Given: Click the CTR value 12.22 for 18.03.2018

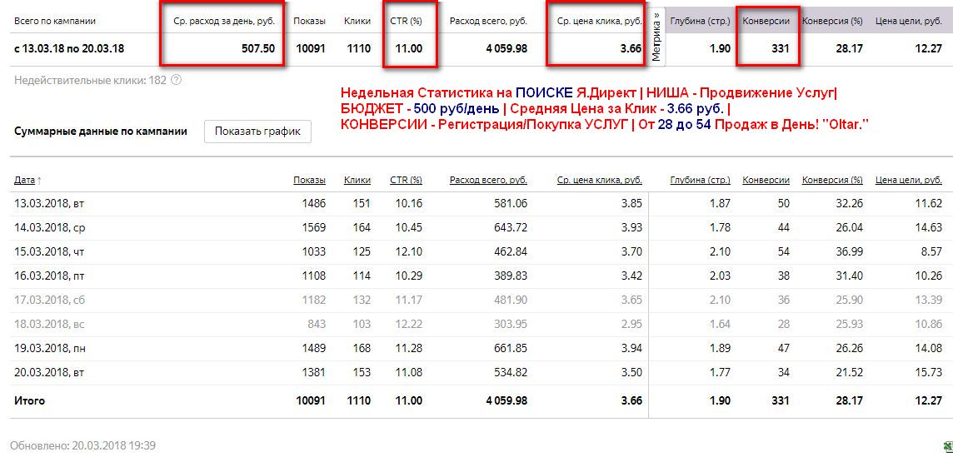Looking at the screenshot, I should pyautogui.click(x=409, y=325).
